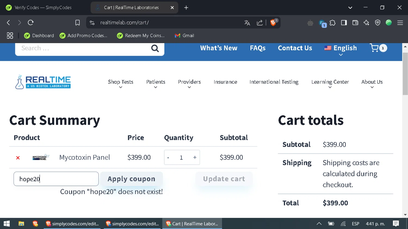Click the quantity field showing 1

(x=181, y=158)
